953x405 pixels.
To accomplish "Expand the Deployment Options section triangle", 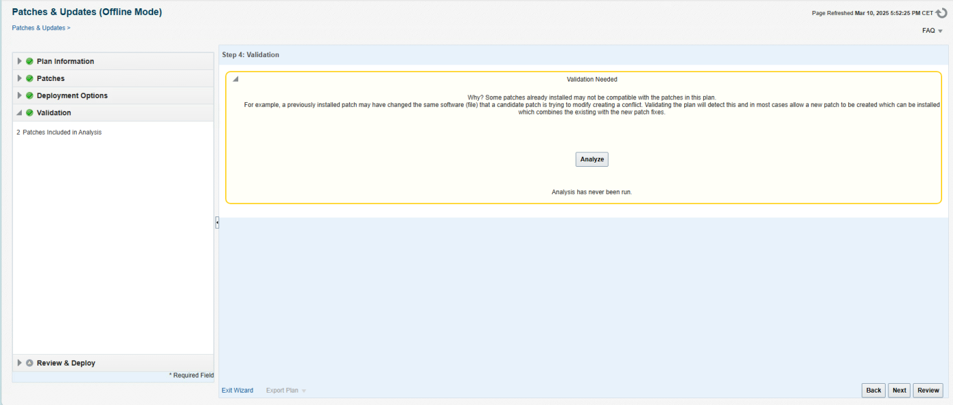I will point(20,96).
